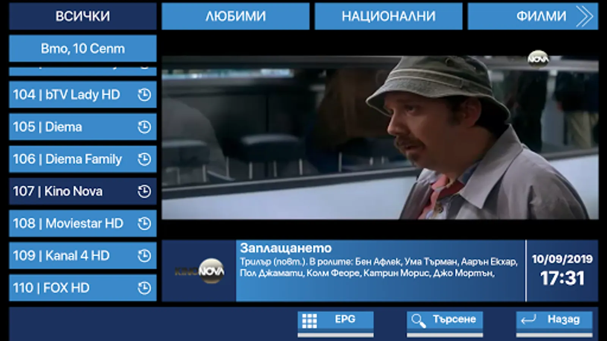The image size is (607, 341).
Task: Select channel 105 Diema
Action: point(83,127)
